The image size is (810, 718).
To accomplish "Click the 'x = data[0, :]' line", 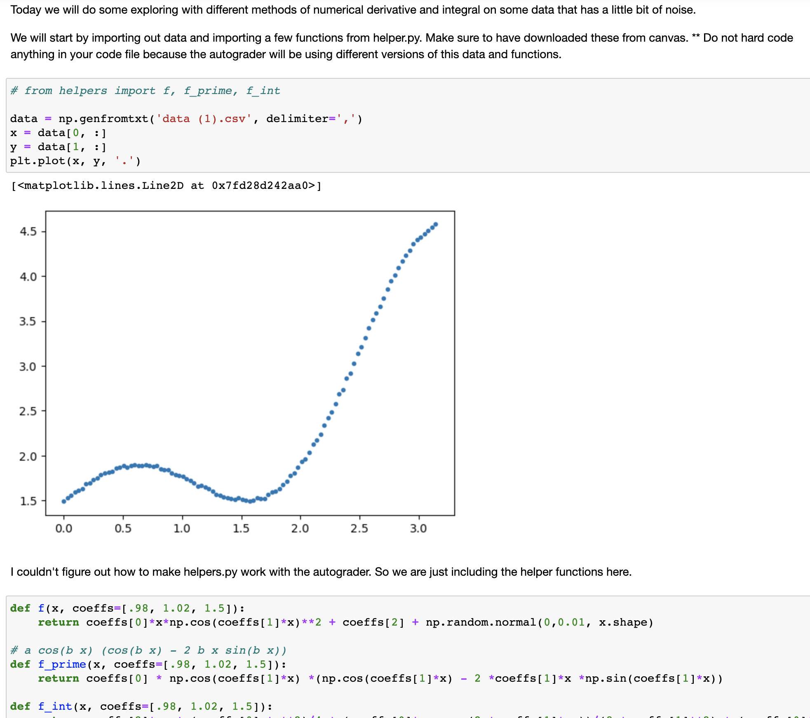I will point(58,133).
